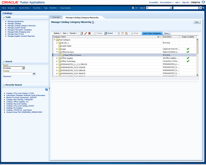Click the Create category icon in toolbar
Viewport: 206px width, 165px height.
click(x=81, y=33)
